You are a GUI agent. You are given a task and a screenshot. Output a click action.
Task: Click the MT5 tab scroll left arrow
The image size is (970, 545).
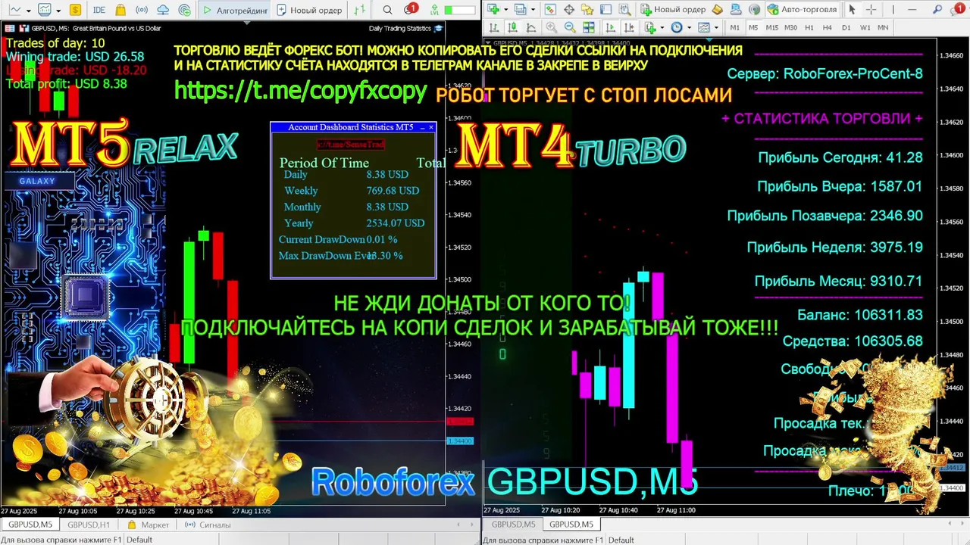[x=458, y=525]
